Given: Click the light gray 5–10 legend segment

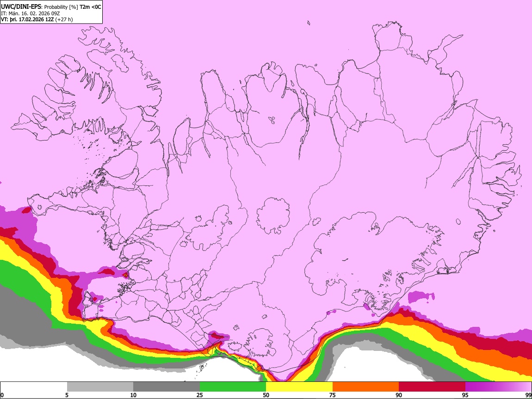Looking at the screenshot, I should (100, 387).
